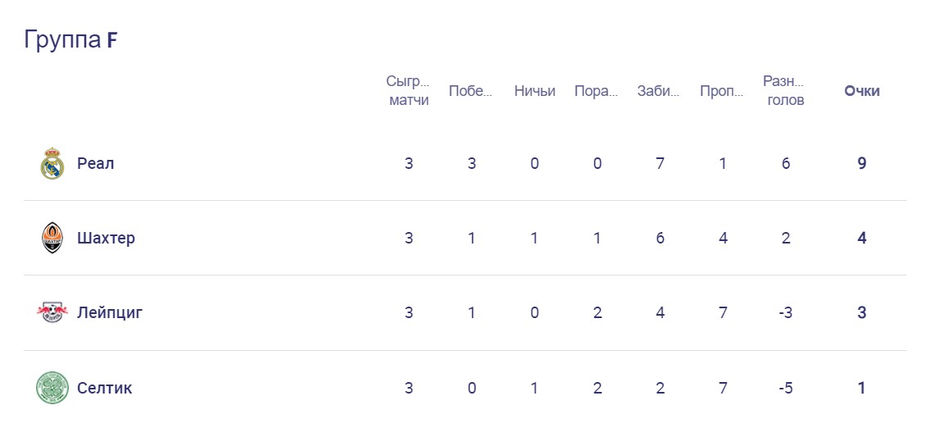Click the Разн... голов column header

[x=784, y=91]
